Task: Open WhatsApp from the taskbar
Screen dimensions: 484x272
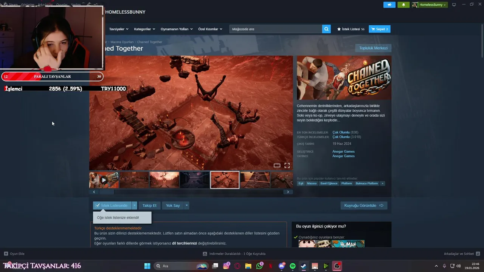Action: [259, 266]
